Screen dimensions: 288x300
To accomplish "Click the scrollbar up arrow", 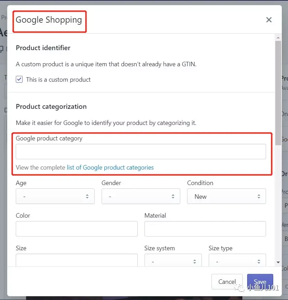I will (x=278, y=38).
